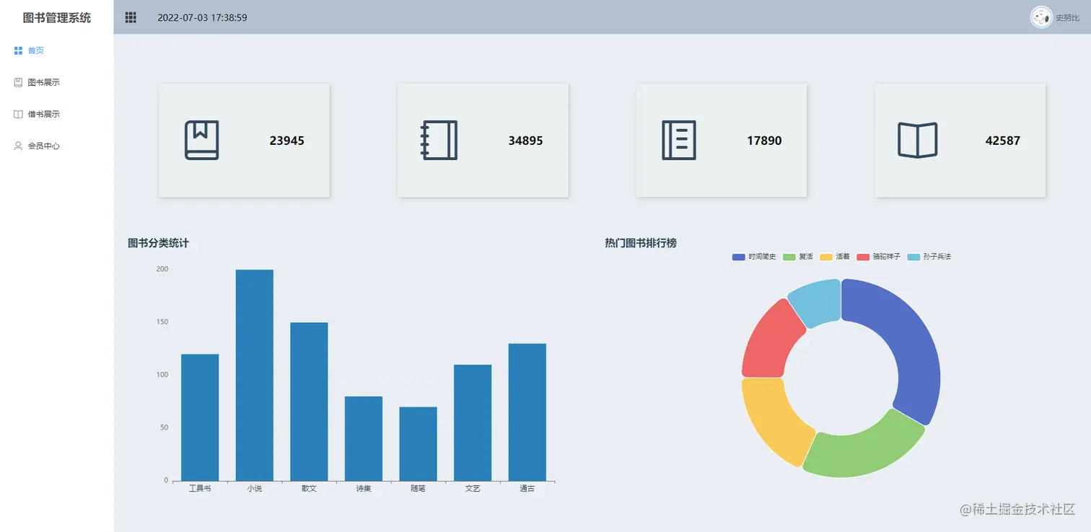The height and width of the screenshot is (532, 1091).
Task: Open the user avatar in the header
Action: (1041, 17)
